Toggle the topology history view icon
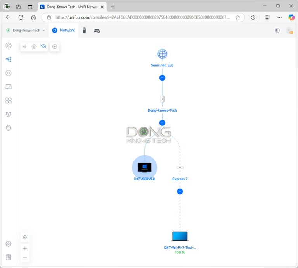Screen dimensions: 298x268 [x=43, y=46]
